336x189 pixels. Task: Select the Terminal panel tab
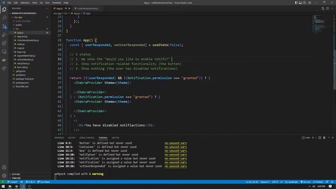[x=103, y=138]
